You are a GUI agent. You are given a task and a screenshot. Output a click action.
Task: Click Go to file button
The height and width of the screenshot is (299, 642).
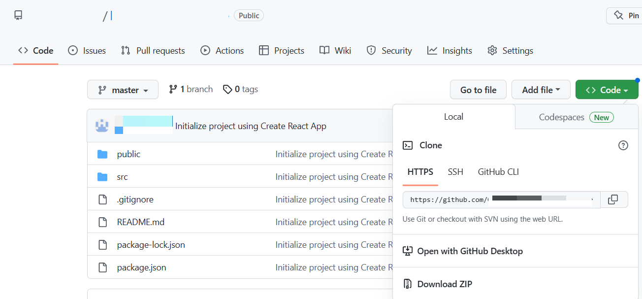pos(478,90)
